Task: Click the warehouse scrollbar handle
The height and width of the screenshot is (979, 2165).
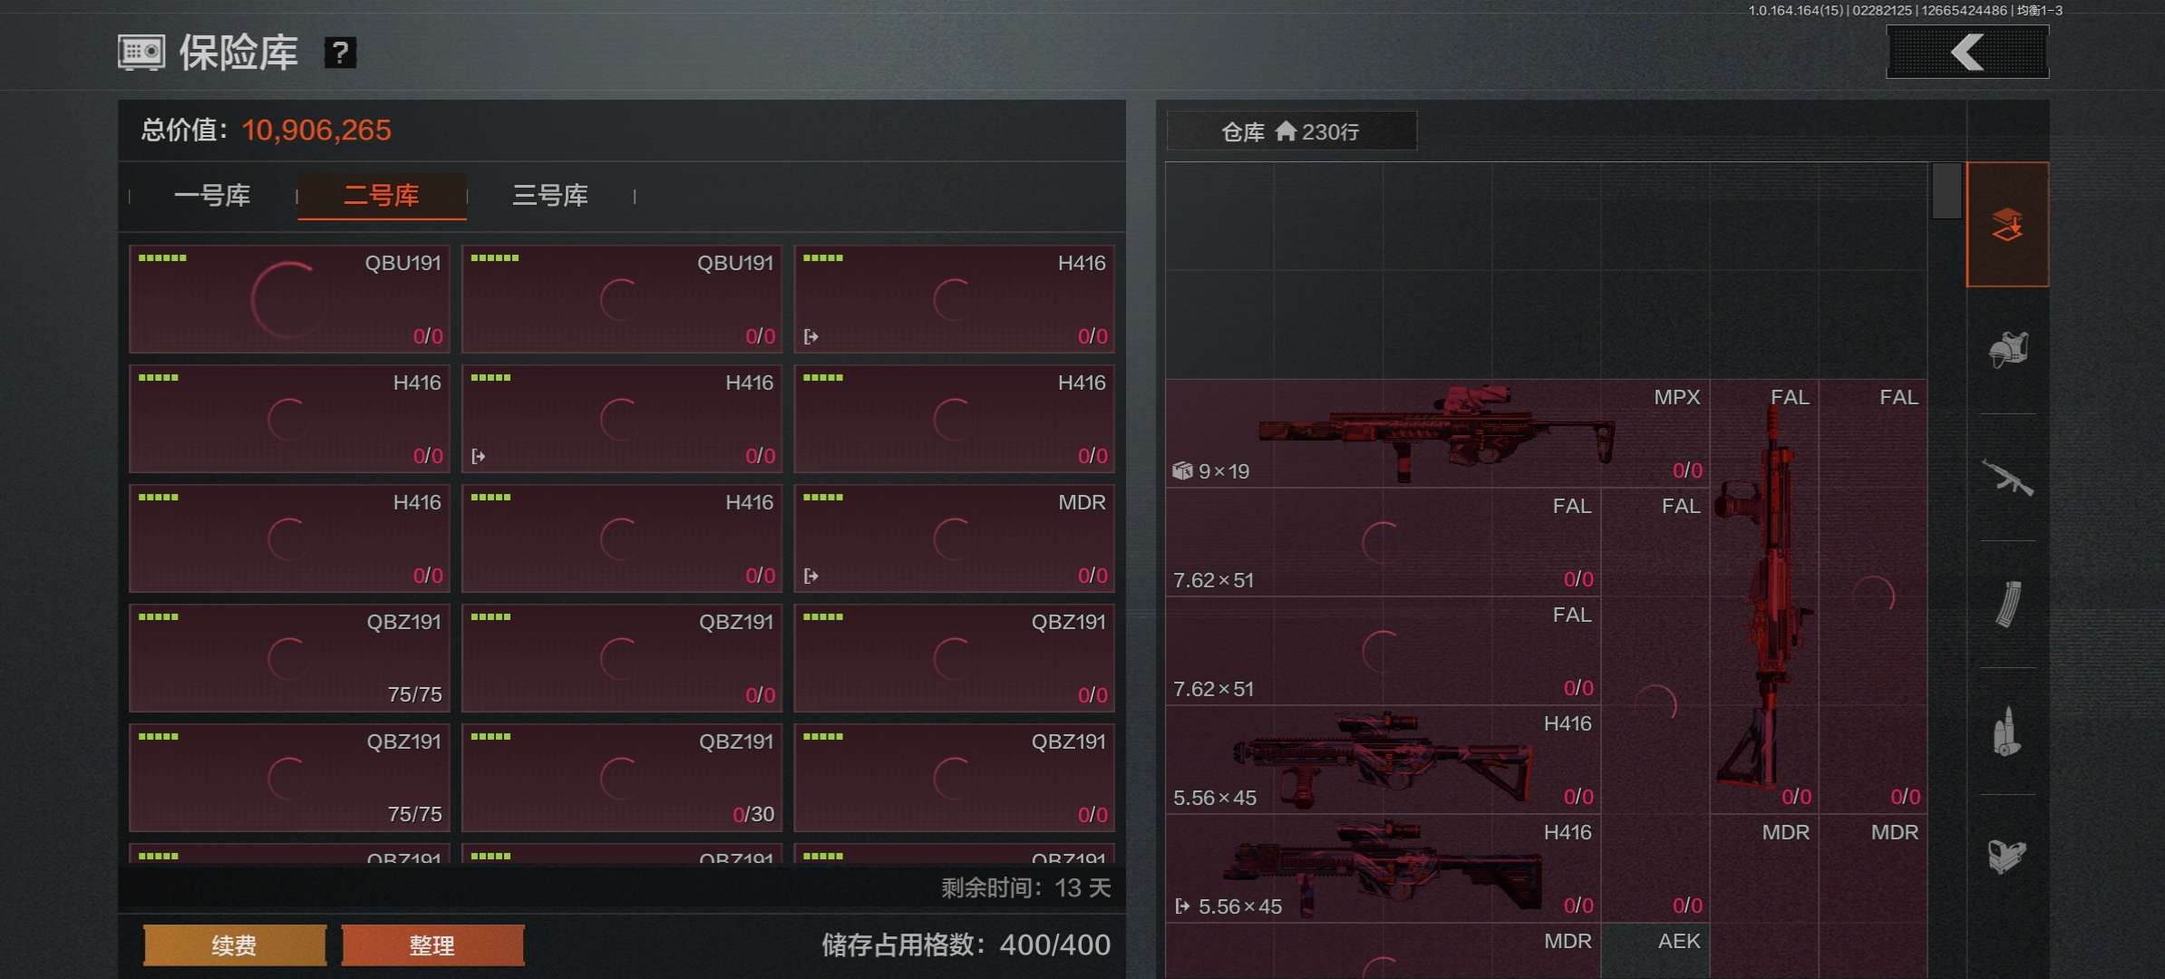Action: pos(1947,190)
